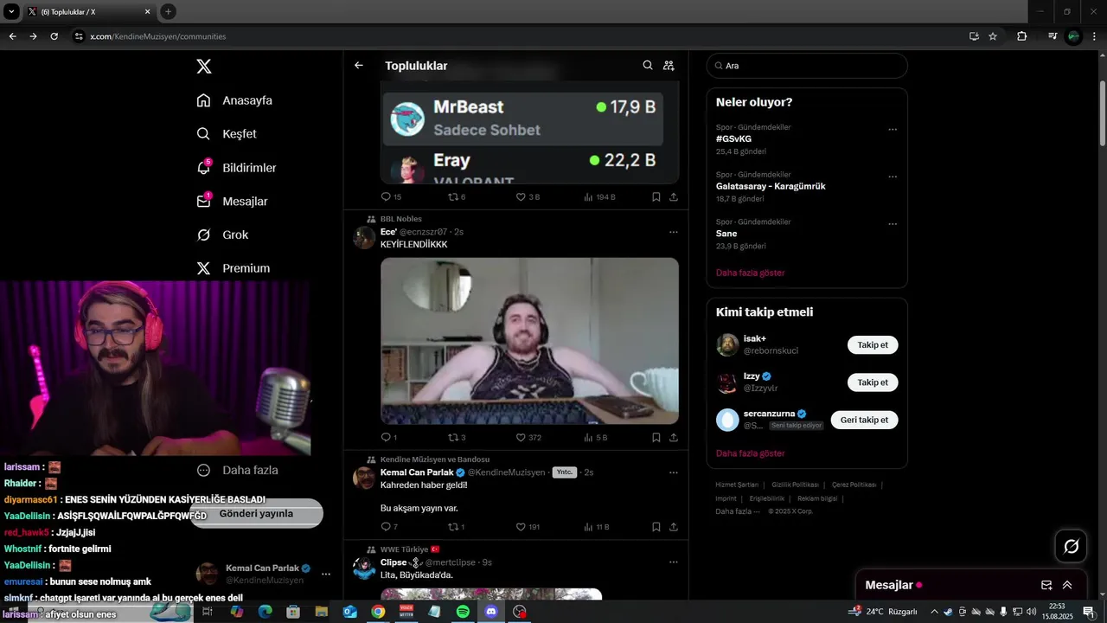Open the tab search dropdown

pyautogui.click(x=12, y=11)
